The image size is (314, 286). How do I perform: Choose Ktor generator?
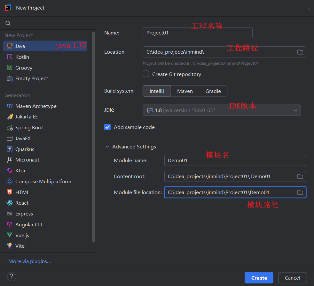coord(45,171)
